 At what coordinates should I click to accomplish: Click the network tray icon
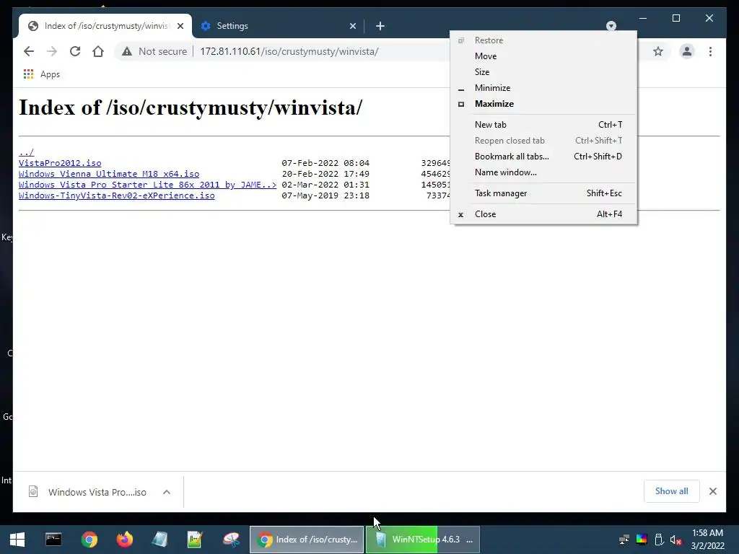[x=624, y=540]
